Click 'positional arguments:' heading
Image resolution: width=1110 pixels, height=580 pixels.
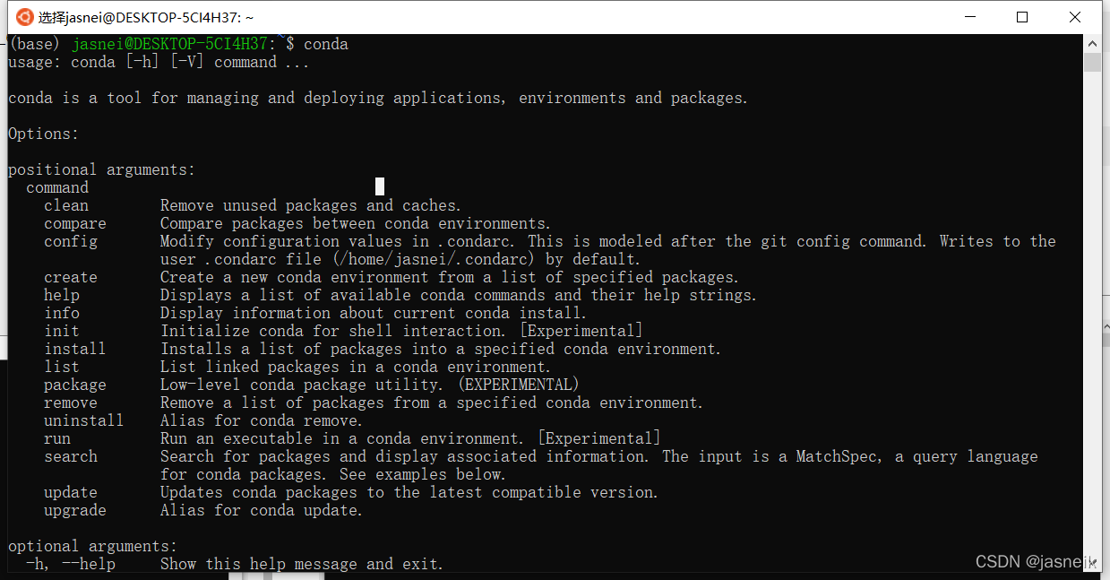[x=102, y=169]
